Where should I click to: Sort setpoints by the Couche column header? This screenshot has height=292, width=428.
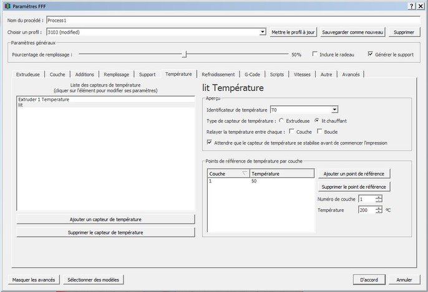click(x=227, y=174)
